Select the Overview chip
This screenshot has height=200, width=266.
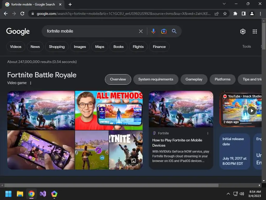(118, 79)
